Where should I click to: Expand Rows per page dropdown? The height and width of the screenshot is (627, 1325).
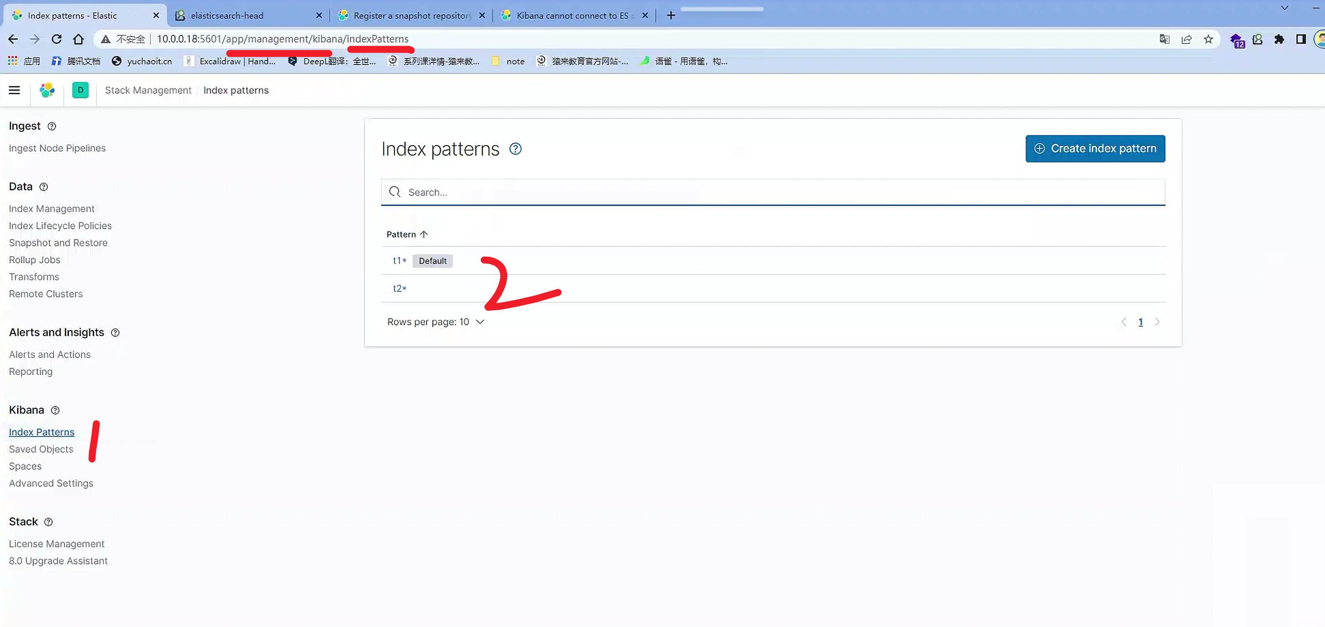[x=435, y=322]
